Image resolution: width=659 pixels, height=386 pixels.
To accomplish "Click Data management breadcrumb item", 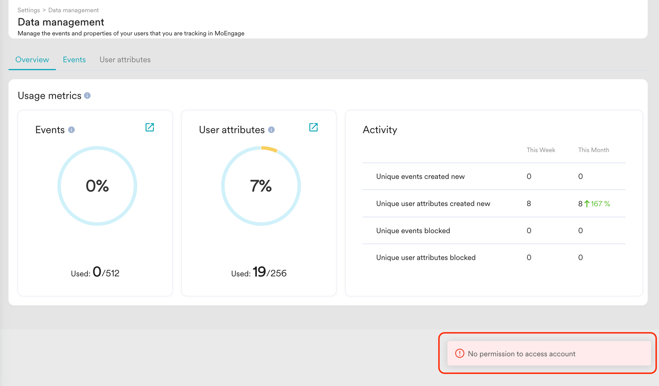I will (73, 10).
